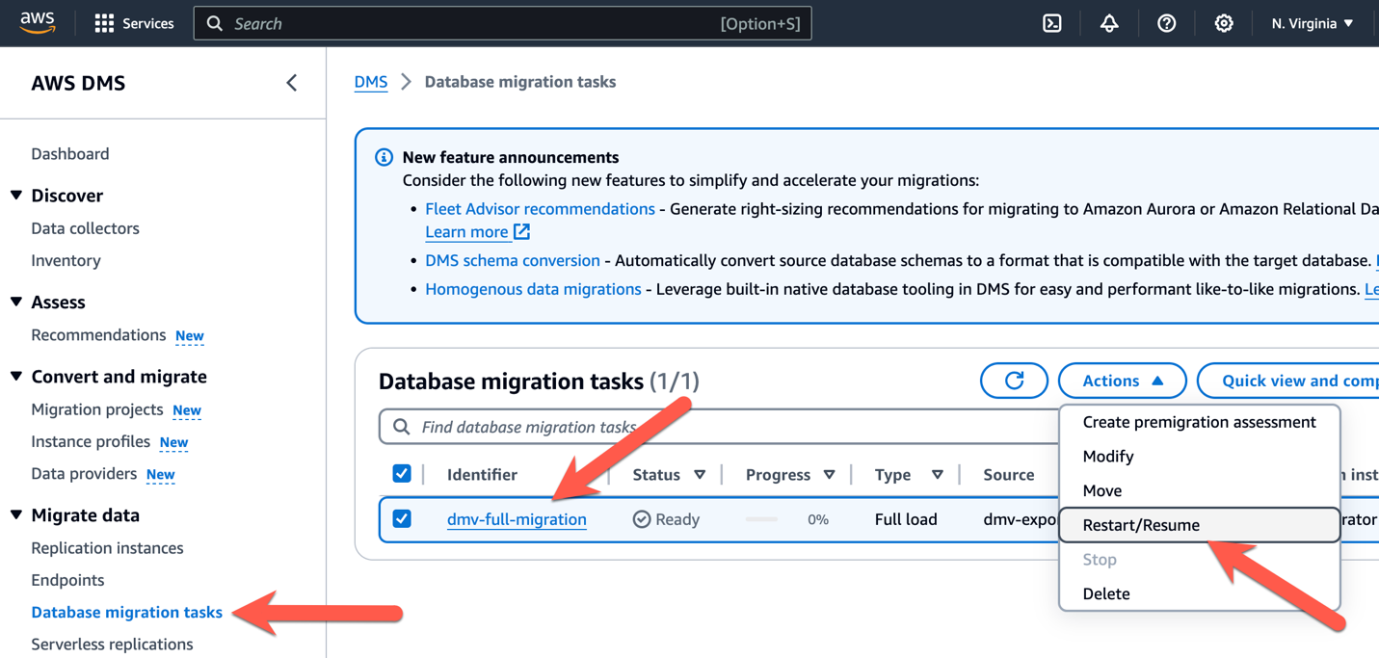Collapse the AWS DMS sidebar arrow
1379x658 pixels.
[x=291, y=83]
